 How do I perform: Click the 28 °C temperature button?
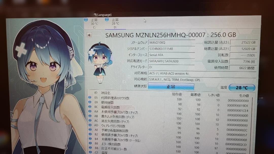point(242,88)
